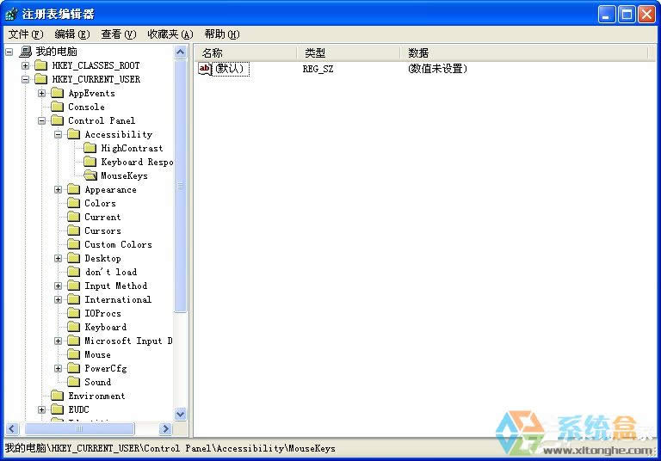The width and height of the screenshot is (661, 461).
Task: Collapse the Accessibility tree node
Action: click(x=59, y=134)
